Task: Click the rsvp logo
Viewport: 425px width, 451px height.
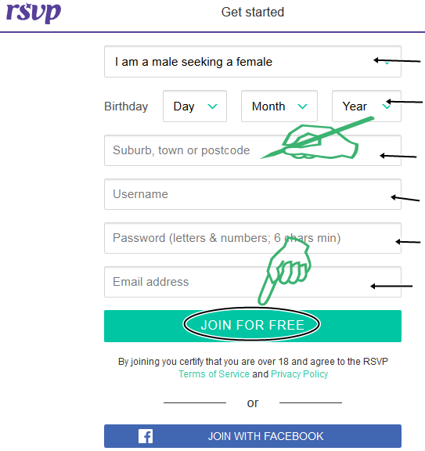Action: [34, 13]
